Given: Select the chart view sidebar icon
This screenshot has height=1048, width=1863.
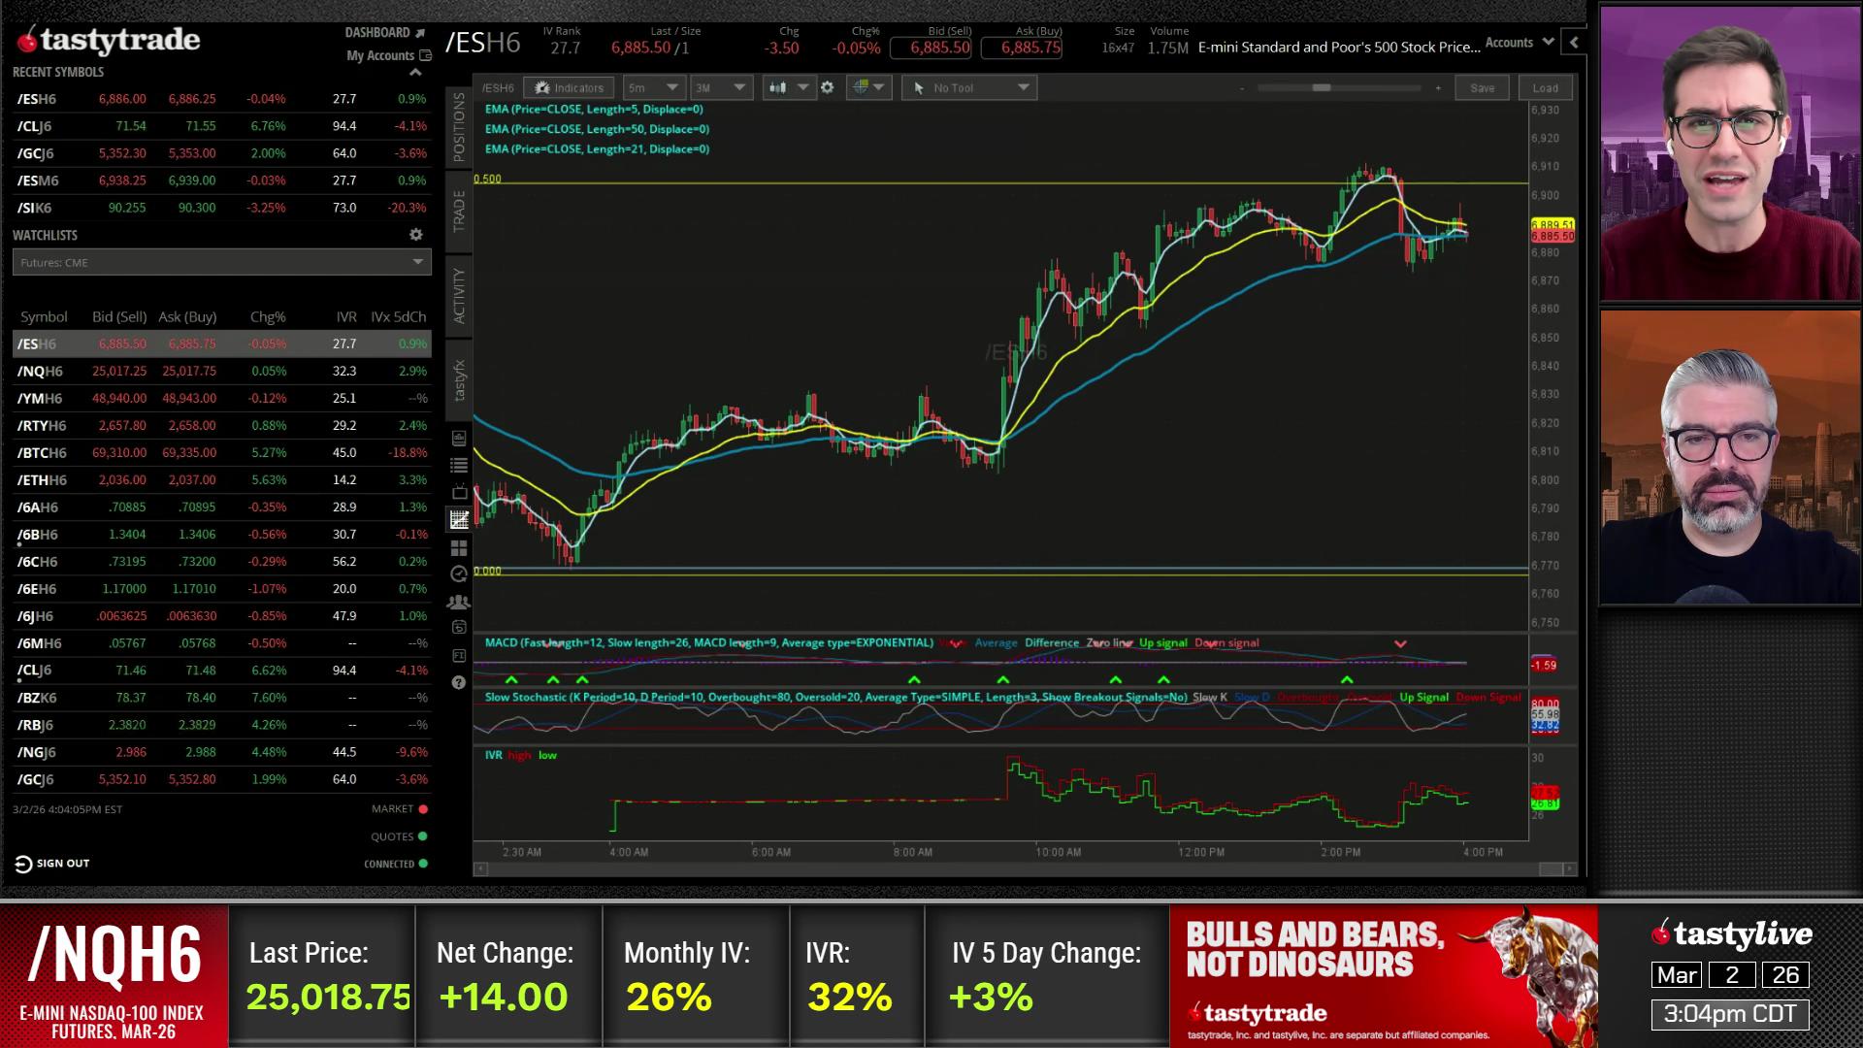Looking at the screenshot, I should pyautogui.click(x=459, y=520).
